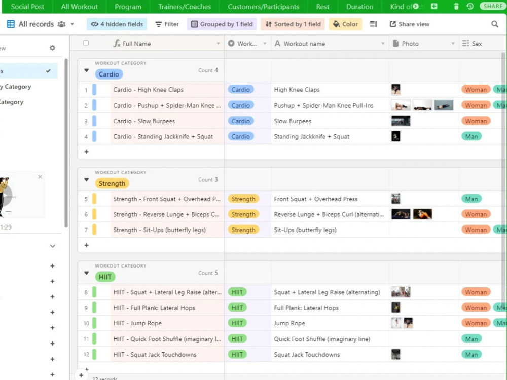
Task: Click the HIIT tag in Jump Rope row
Action: coord(237,323)
